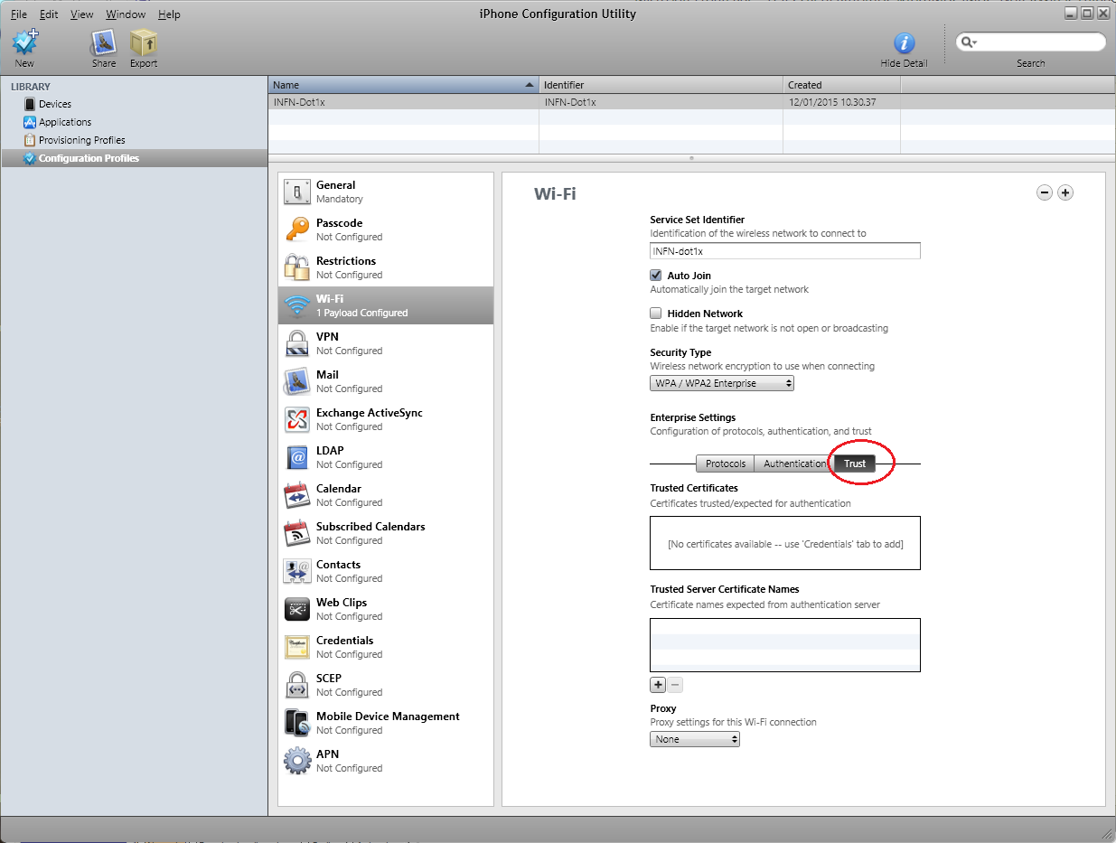The width and height of the screenshot is (1116, 843).
Task: Select the Credentials certificate icon
Action: [297, 647]
